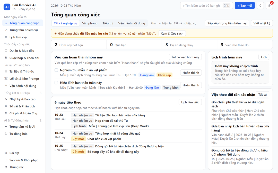The height and width of the screenshot is (173, 278).
Task: Switch to the Tiếp thị tab
Action: [108, 23]
